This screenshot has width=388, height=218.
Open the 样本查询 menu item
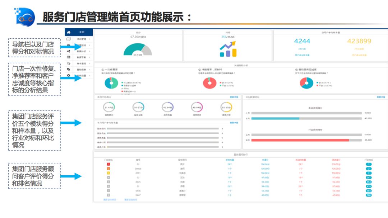tap(81, 63)
